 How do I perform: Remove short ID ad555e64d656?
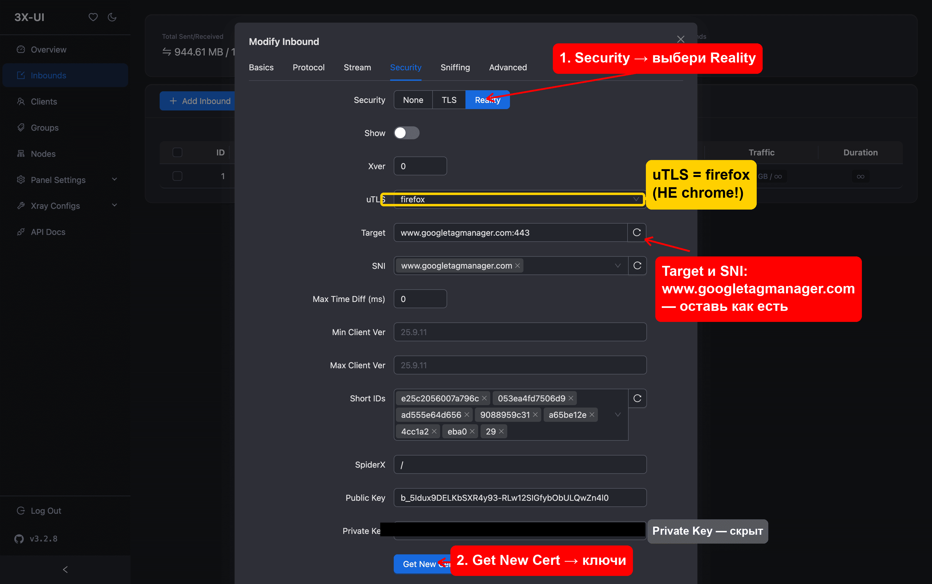tap(467, 415)
